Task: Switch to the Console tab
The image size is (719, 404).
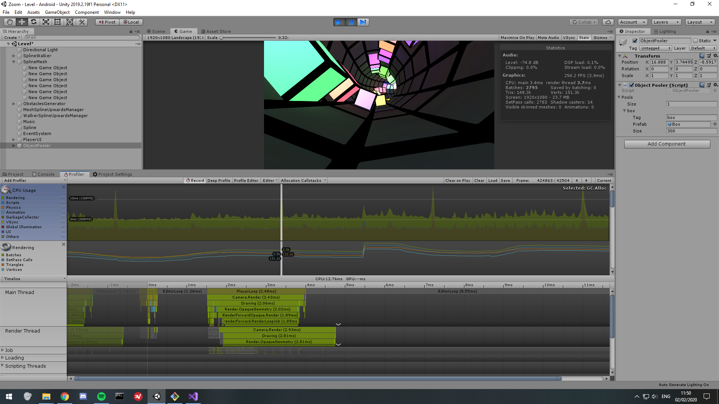Action: [43, 174]
